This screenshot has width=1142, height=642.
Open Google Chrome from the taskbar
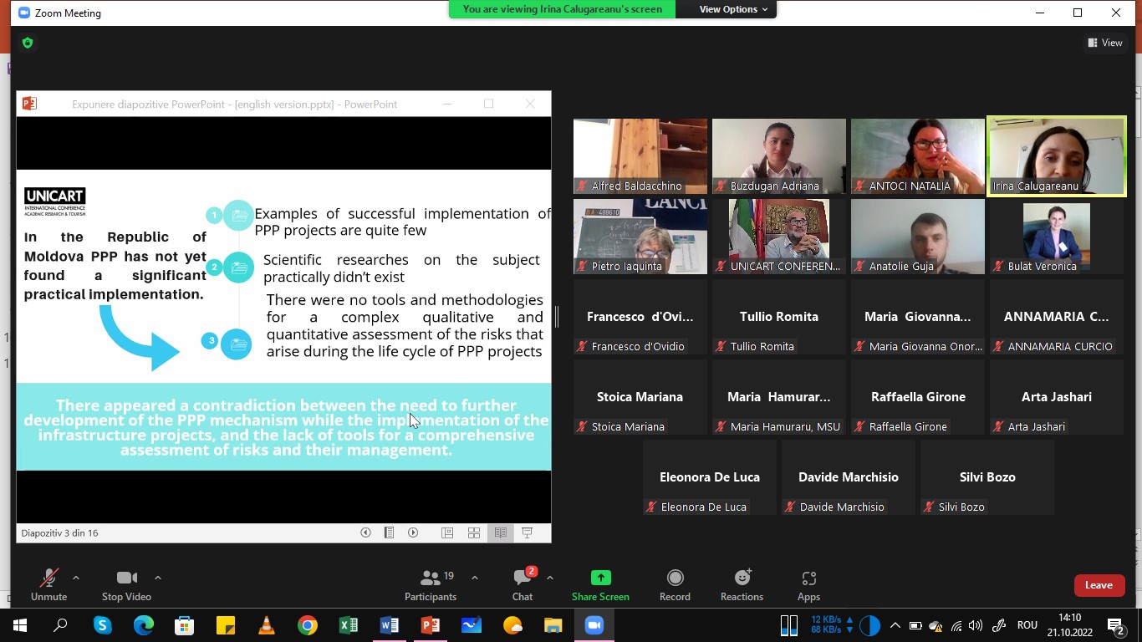coord(308,625)
